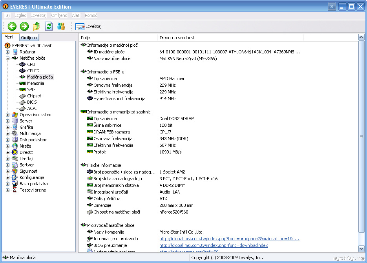Expand the Operativni sistem node
The width and height of the screenshot is (367, 263).
(x=7, y=115)
